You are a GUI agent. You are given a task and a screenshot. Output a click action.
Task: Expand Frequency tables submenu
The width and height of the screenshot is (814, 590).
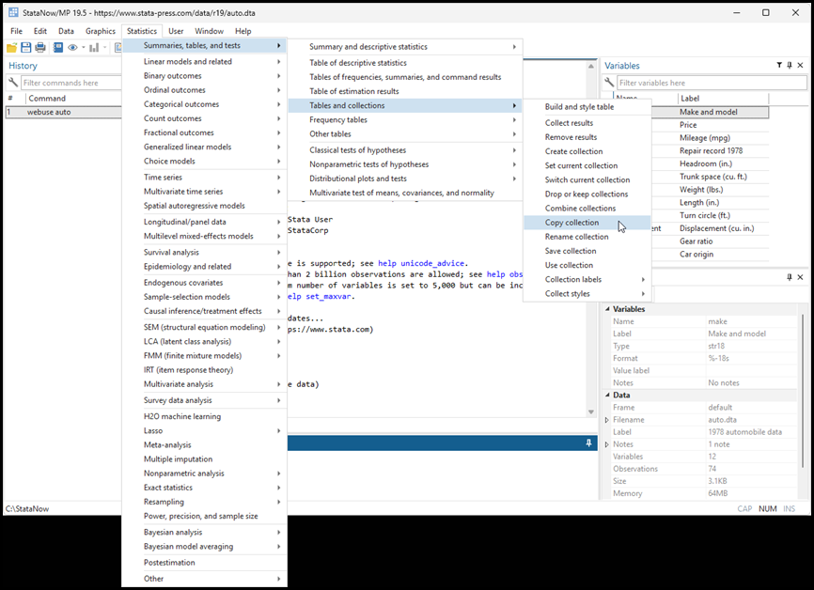(x=405, y=120)
